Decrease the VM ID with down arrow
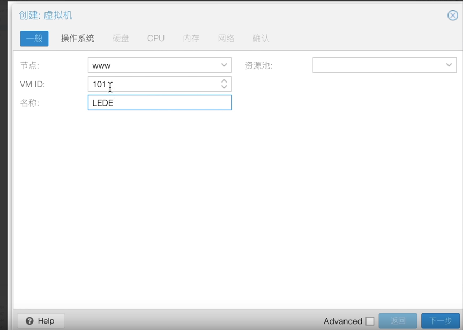 (x=224, y=87)
